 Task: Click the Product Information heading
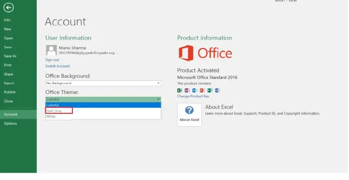click(x=205, y=38)
